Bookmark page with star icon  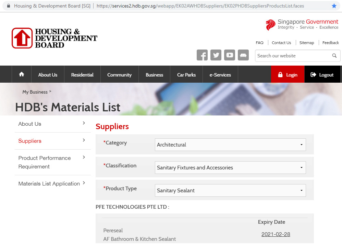pos(334,6)
